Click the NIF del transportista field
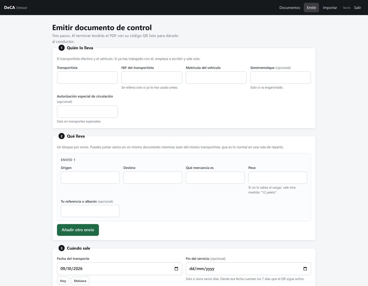368x286 pixels. pyautogui.click(x=152, y=77)
